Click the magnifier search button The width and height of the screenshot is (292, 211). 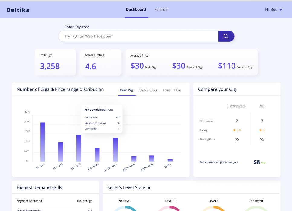point(226,36)
